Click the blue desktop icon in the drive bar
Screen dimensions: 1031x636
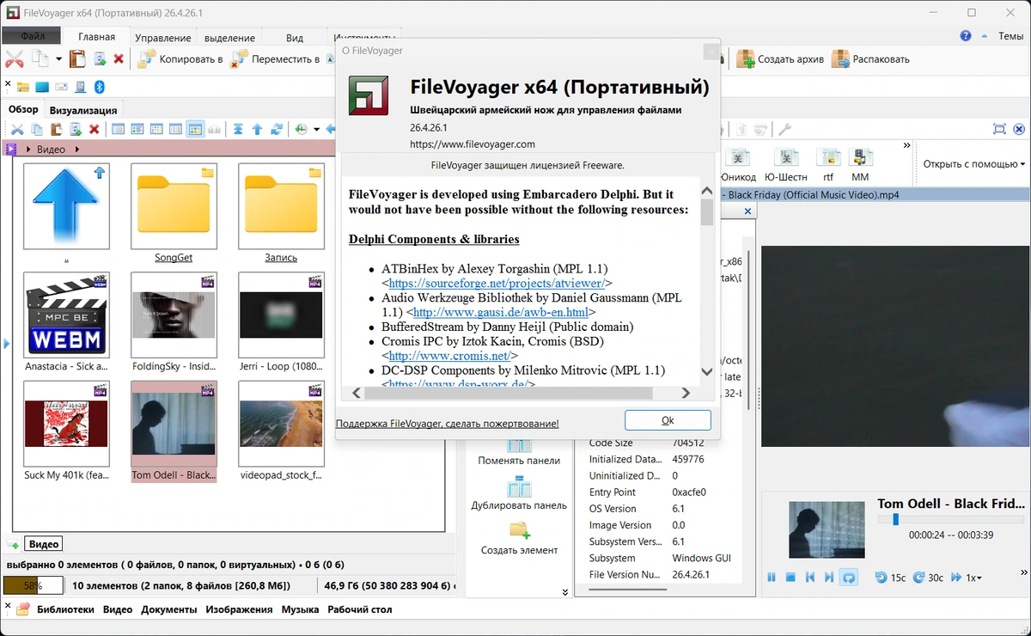coord(42,87)
